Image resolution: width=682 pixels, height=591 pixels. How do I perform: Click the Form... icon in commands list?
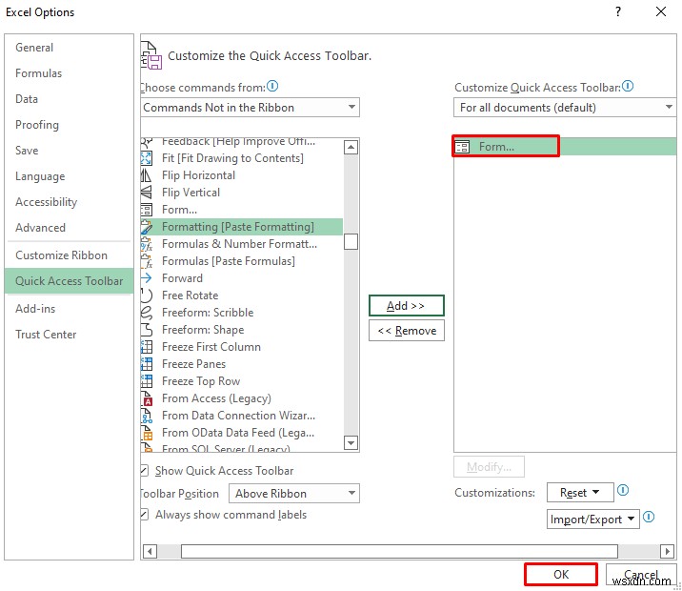click(x=147, y=210)
